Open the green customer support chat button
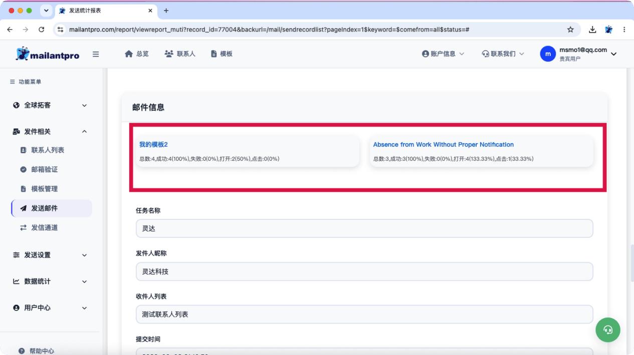634x355 pixels. coord(608,329)
